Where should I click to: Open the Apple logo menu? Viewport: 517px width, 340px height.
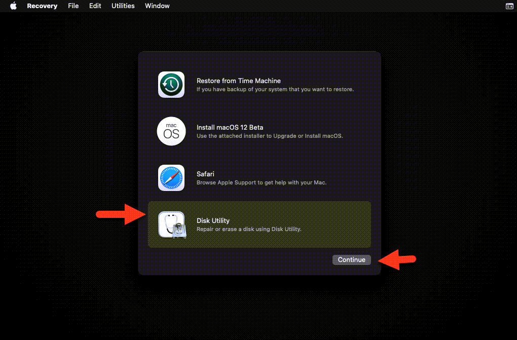point(14,6)
